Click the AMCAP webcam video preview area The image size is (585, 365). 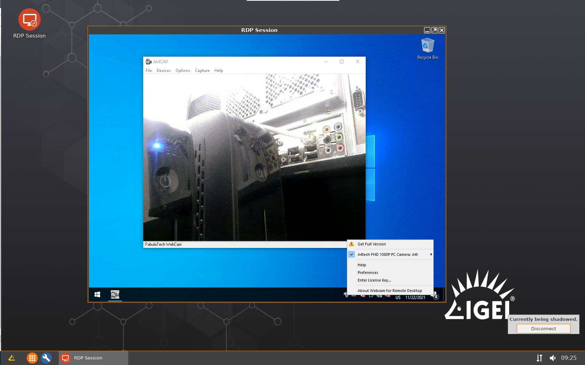254,157
